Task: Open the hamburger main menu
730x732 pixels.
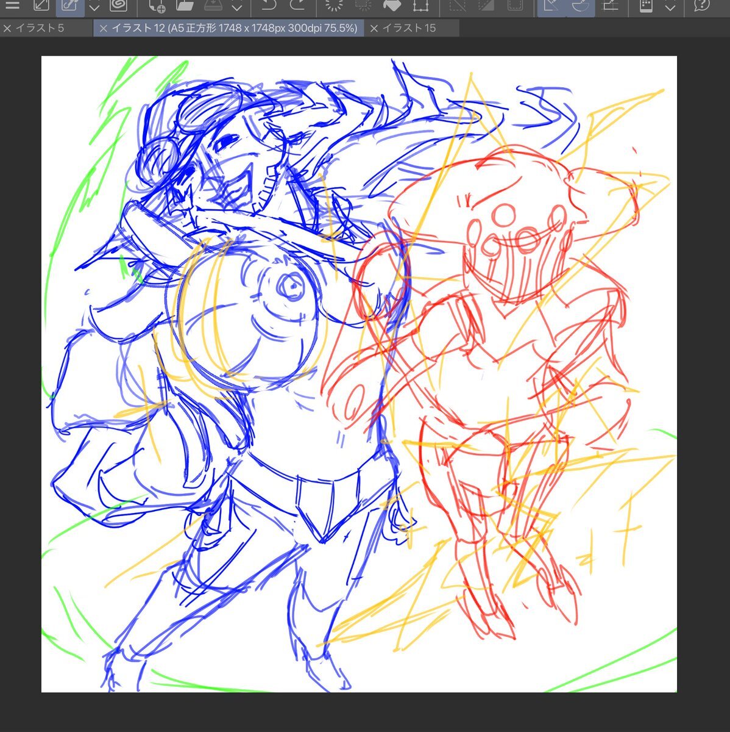Action: [12, 5]
